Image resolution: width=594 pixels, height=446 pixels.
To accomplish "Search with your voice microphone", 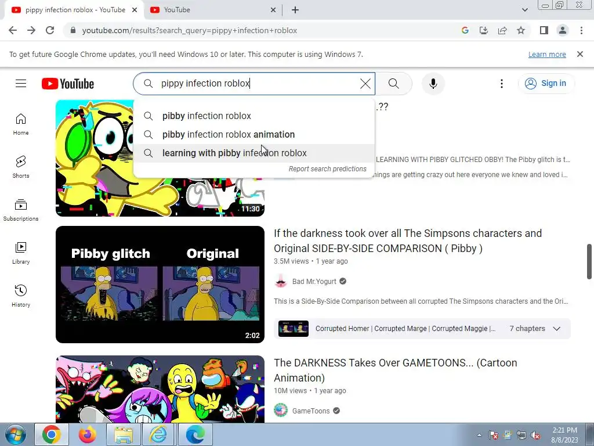I will (x=433, y=84).
